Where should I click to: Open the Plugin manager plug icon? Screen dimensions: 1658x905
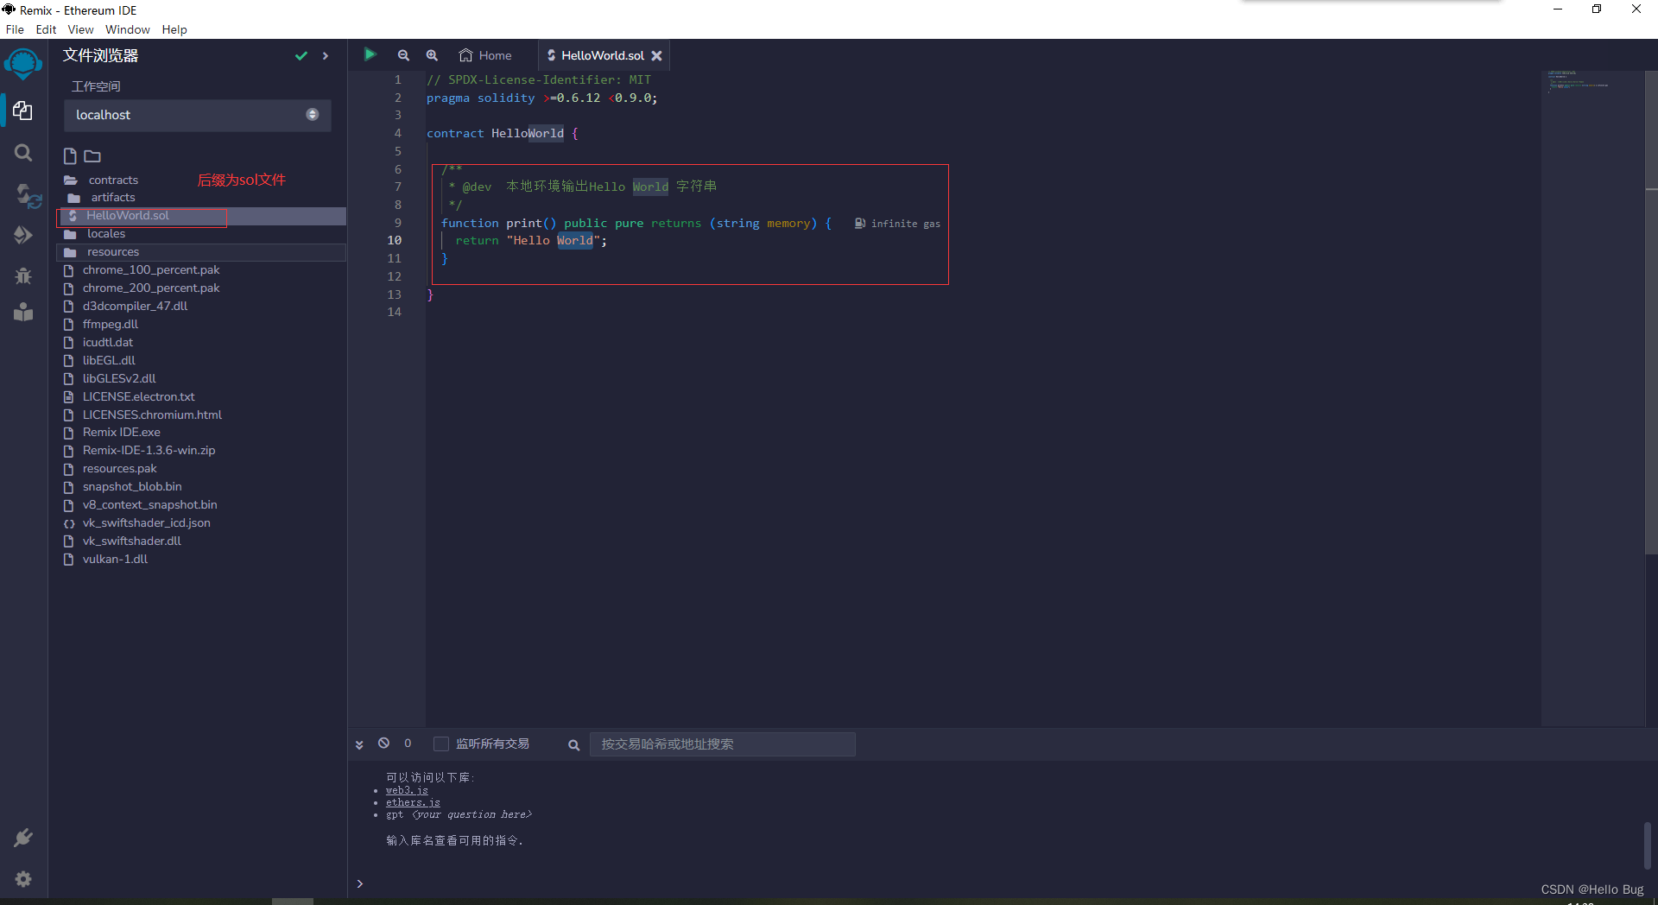pyautogui.click(x=23, y=838)
